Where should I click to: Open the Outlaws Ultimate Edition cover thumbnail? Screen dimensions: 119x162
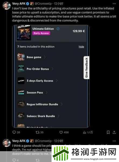pos(24,33)
